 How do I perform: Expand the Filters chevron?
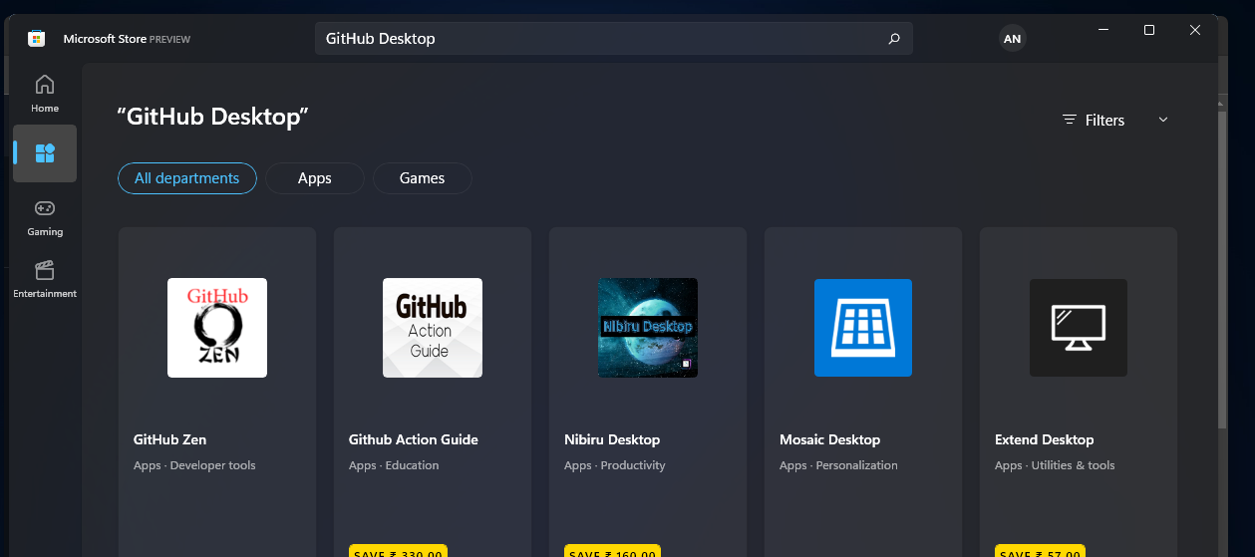(1163, 120)
